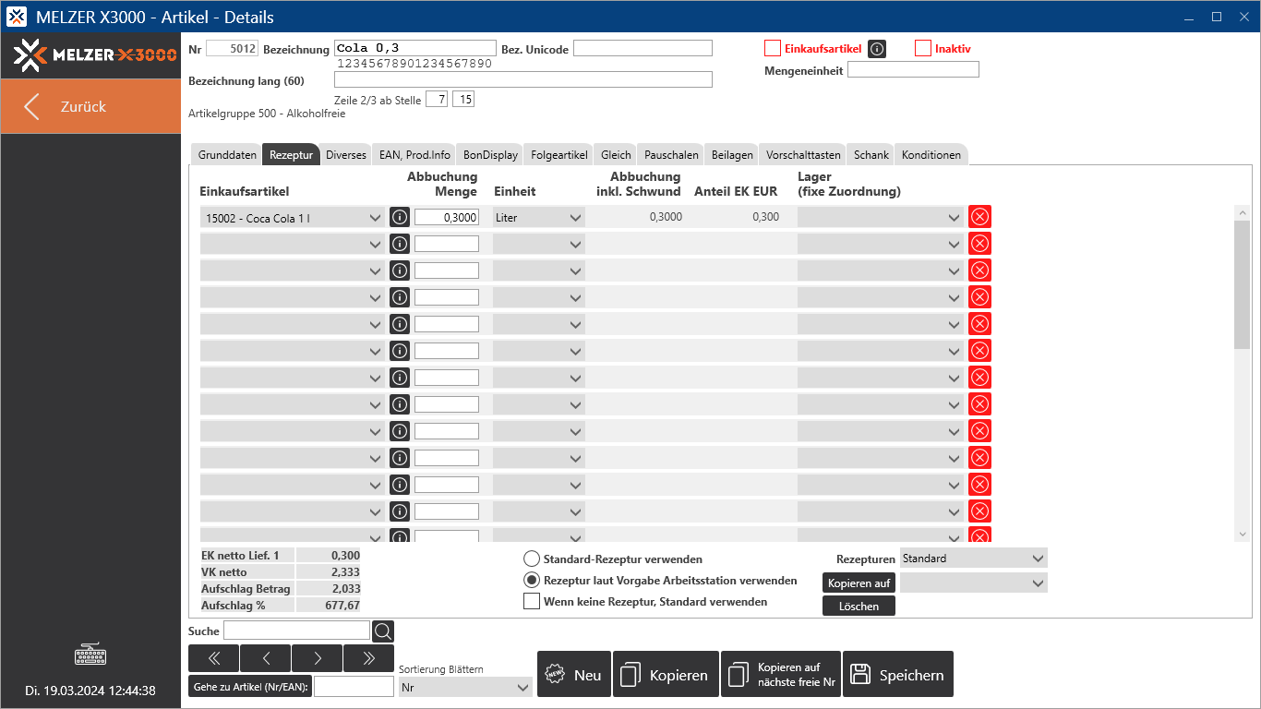
Task: Open the Einheit dropdown showing Liter
Action: pyautogui.click(x=538, y=218)
